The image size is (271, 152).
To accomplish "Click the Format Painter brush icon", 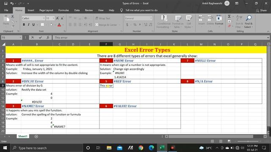I will point(13,26).
